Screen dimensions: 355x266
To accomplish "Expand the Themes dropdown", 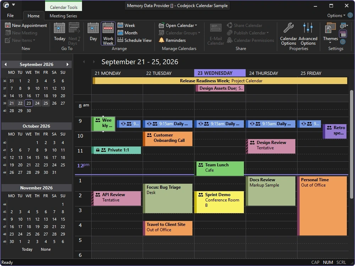I will pos(330,33).
